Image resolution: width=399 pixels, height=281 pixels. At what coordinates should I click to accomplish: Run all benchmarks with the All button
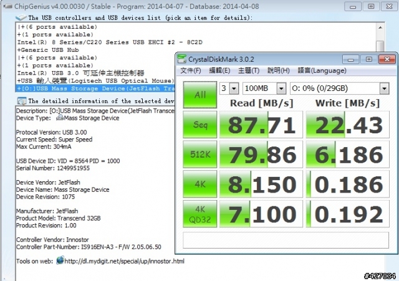[x=200, y=95]
